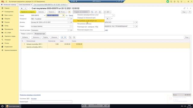
Task: Open the top toolbar Ещё menu
Action: (184, 12)
